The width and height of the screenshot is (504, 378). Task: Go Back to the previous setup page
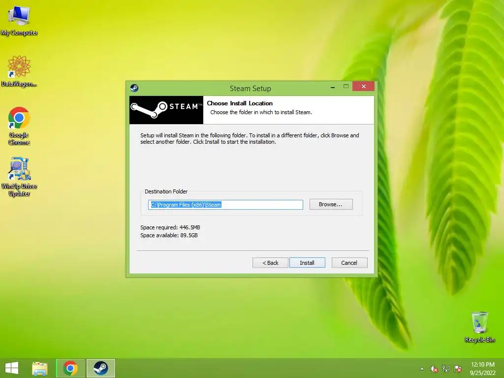(x=270, y=263)
